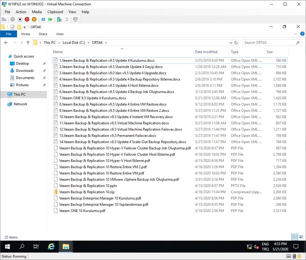Go up one folder level
This screenshot has width=306, height=260.
pyautogui.click(x=28, y=43)
